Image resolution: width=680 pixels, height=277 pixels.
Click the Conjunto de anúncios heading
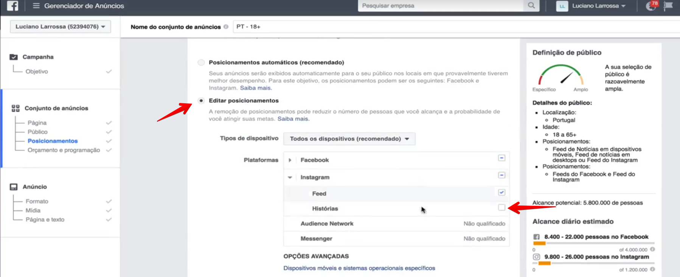56,108
